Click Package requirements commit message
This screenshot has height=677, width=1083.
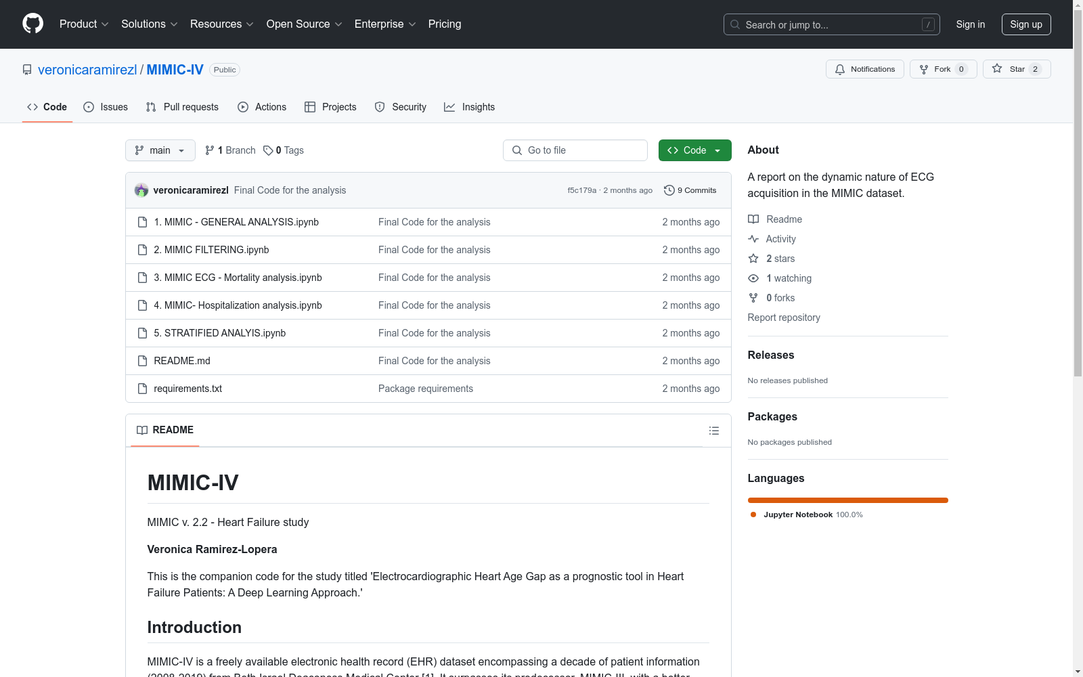426,389
